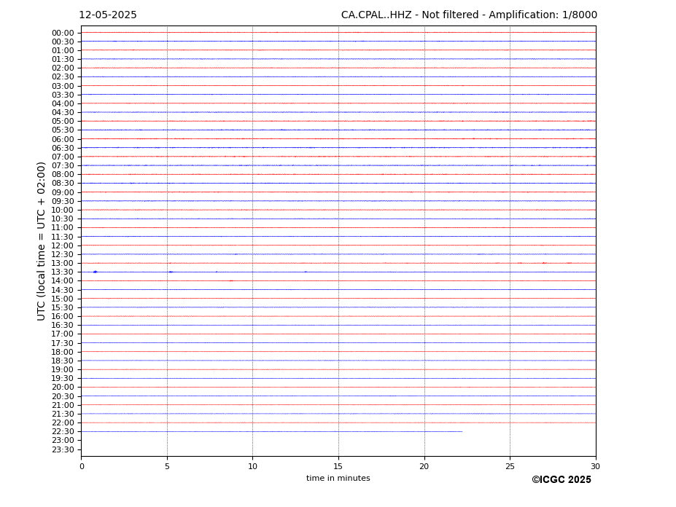Click the 18:00 time row label
The height and width of the screenshot is (507, 676).
pos(63,352)
